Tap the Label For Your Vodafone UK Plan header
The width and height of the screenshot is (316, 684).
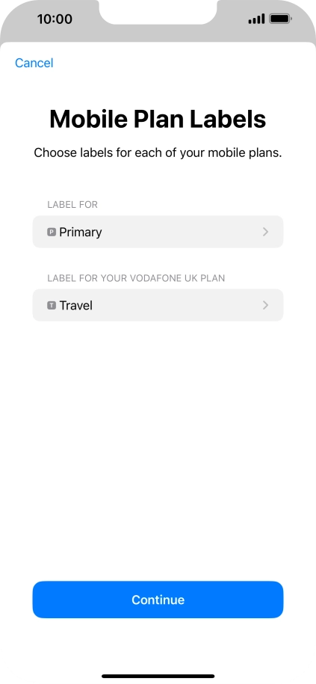coord(136,278)
